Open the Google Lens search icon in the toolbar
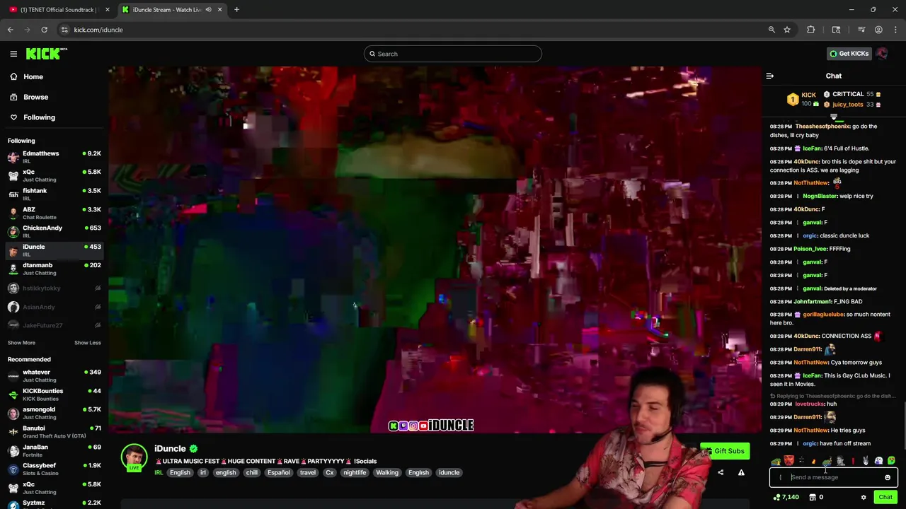The height and width of the screenshot is (509, 906). 836,30
